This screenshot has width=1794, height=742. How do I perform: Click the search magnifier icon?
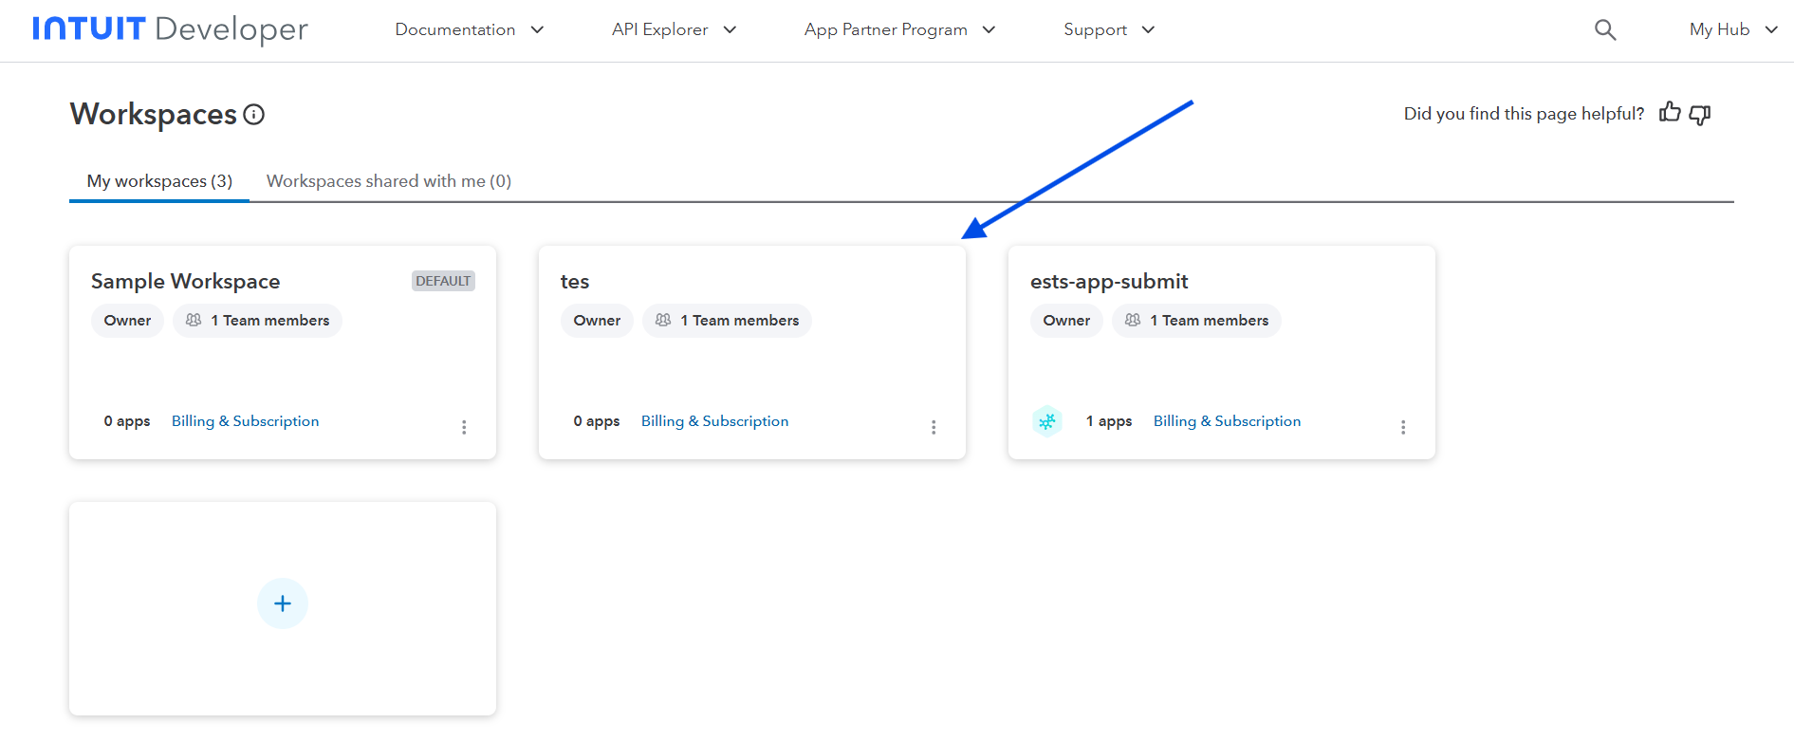click(x=1604, y=30)
